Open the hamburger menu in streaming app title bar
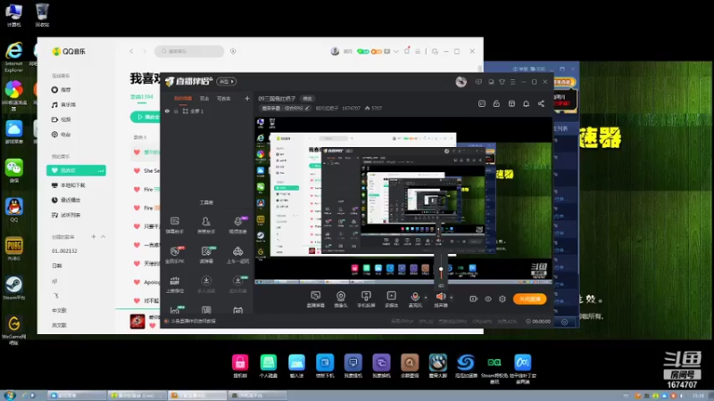Viewport: 714px width, 401px height. 512,82
